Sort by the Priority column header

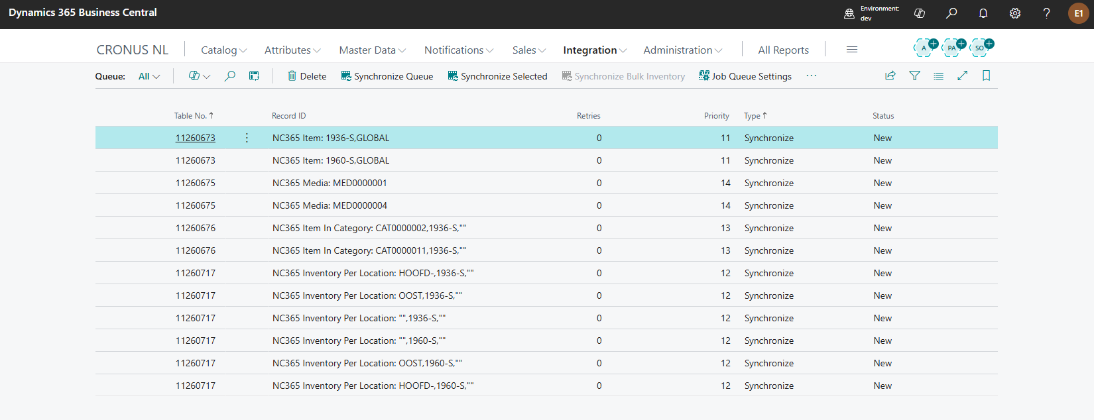716,116
